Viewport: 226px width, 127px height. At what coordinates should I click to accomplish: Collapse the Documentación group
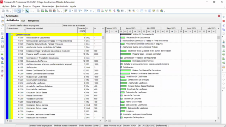(x=12, y=35)
